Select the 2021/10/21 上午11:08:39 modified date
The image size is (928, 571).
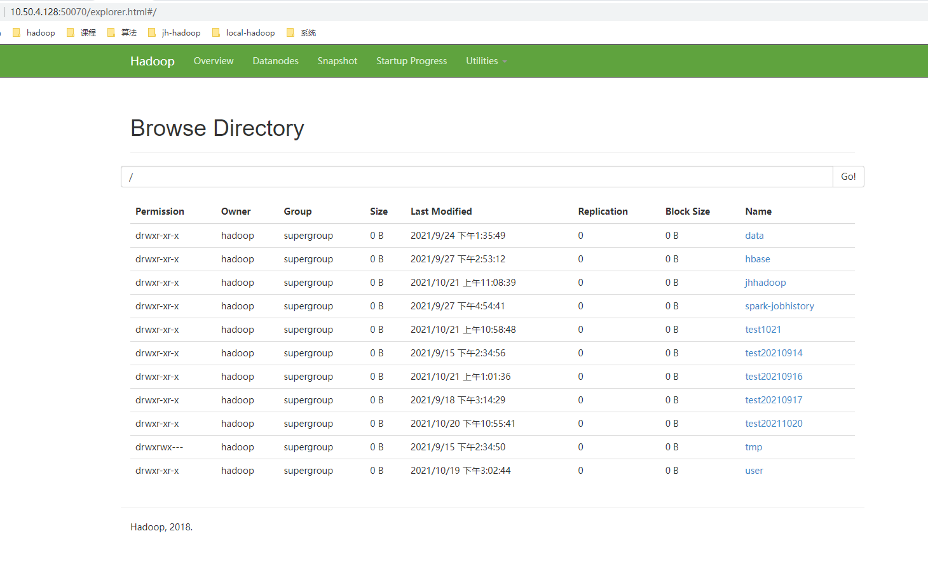463,283
